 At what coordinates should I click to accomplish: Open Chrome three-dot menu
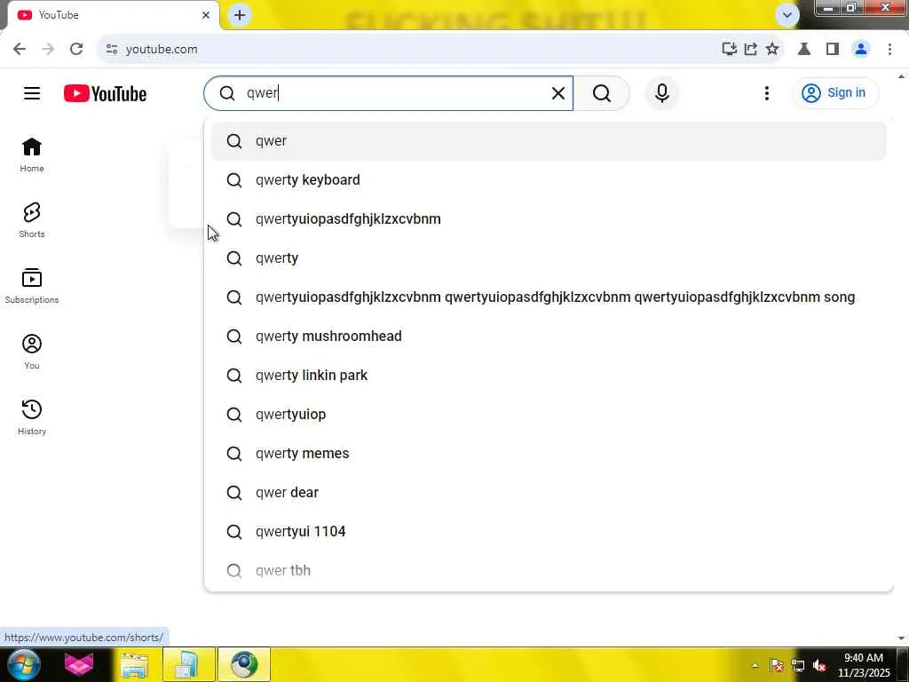(x=889, y=50)
